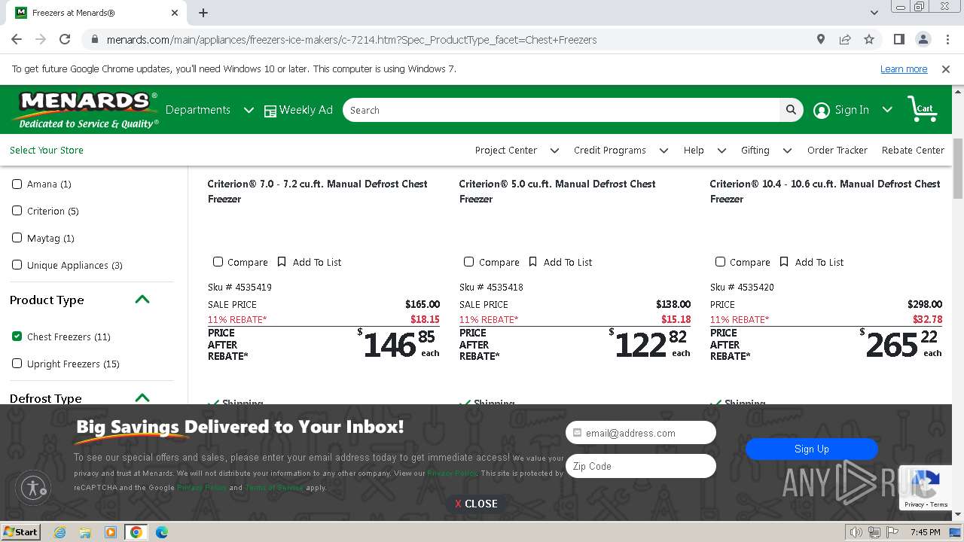
Task: Click the Windows Start button
Action: pyautogui.click(x=20, y=532)
